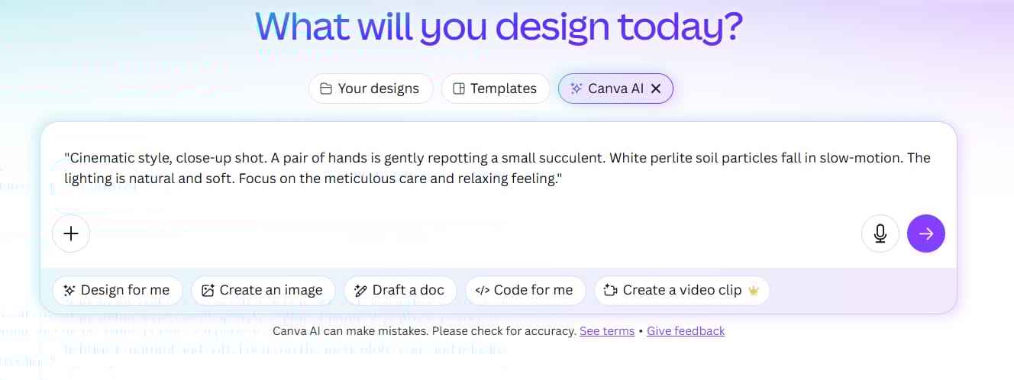Pick the Draft a doc option
Screen dimensions: 1014x380
[x=399, y=290]
